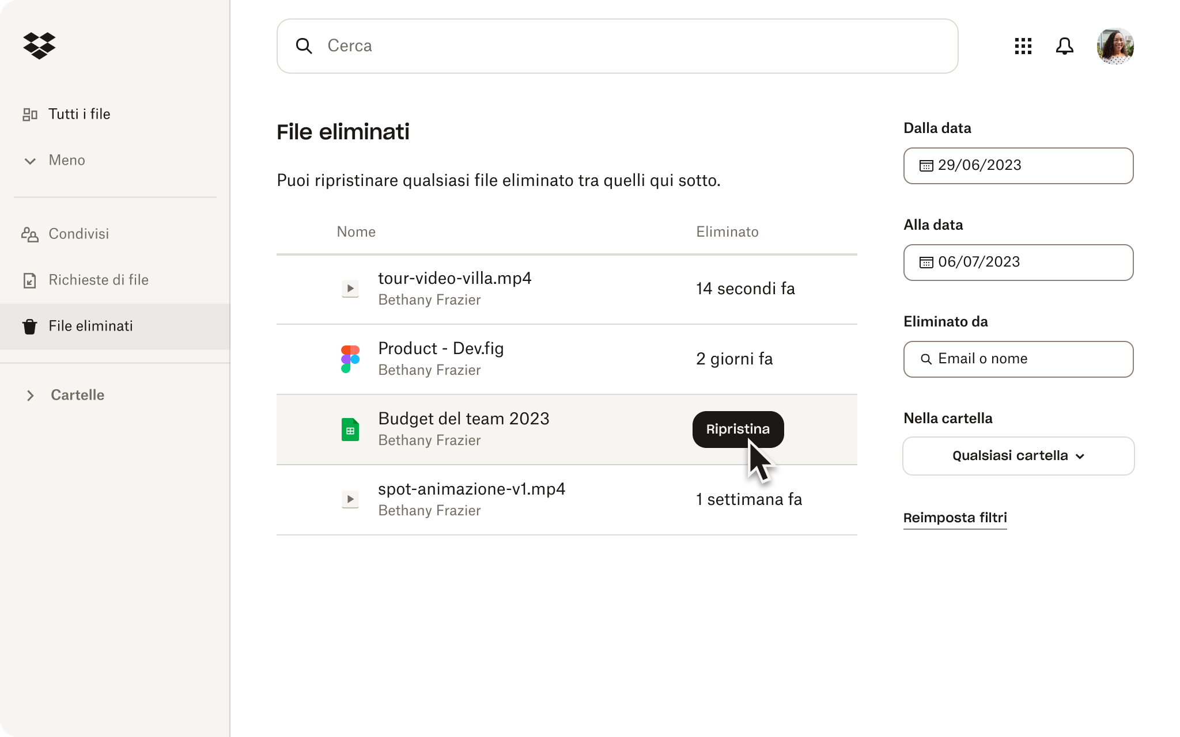Click calendar icon in Alla data
Screen dimensions: 1180x737
tap(926, 263)
